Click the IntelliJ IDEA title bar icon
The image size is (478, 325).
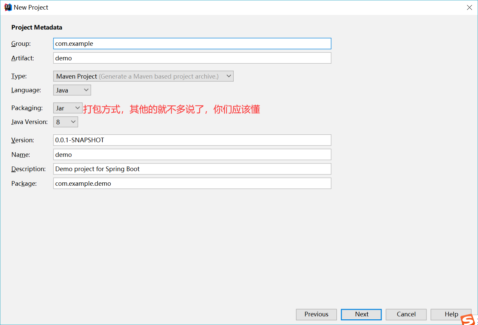pyautogui.click(x=8, y=7)
